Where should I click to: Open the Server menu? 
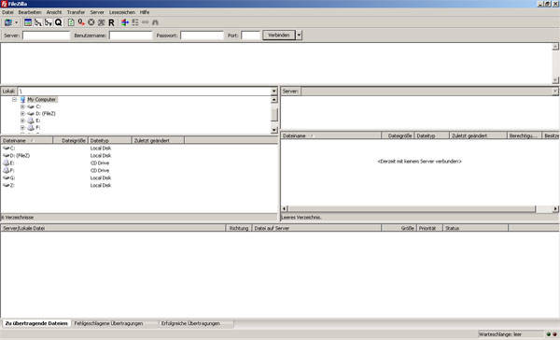97,12
